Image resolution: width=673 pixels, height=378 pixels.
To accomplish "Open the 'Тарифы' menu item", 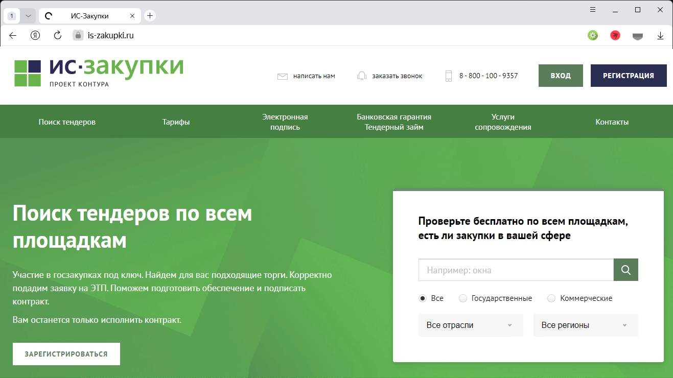I will click(176, 122).
